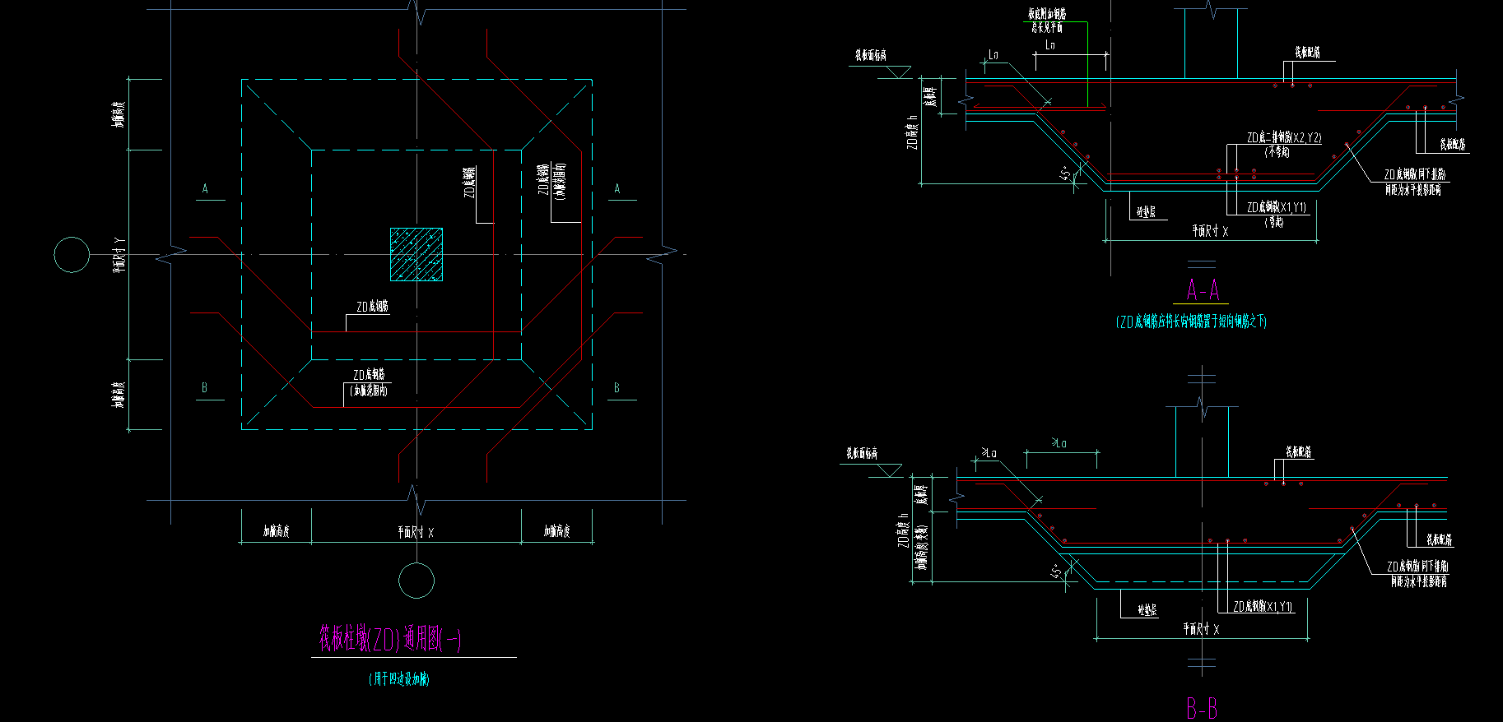Select 砼垫层 label in section A-A

(x=1147, y=211)
